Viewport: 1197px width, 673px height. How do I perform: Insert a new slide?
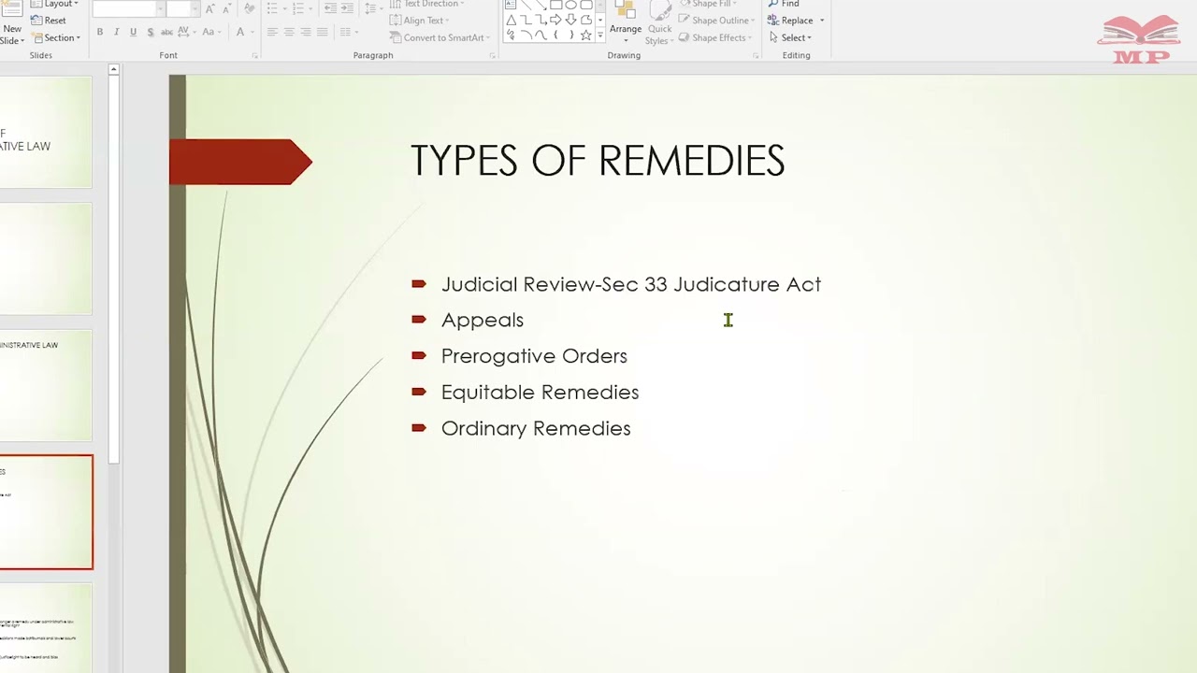tap(12, 23)
